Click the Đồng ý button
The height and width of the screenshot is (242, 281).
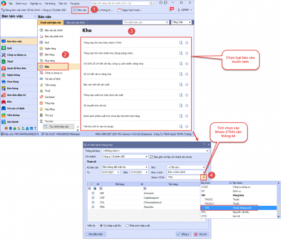pyautogui.click(x=184, y=234)
